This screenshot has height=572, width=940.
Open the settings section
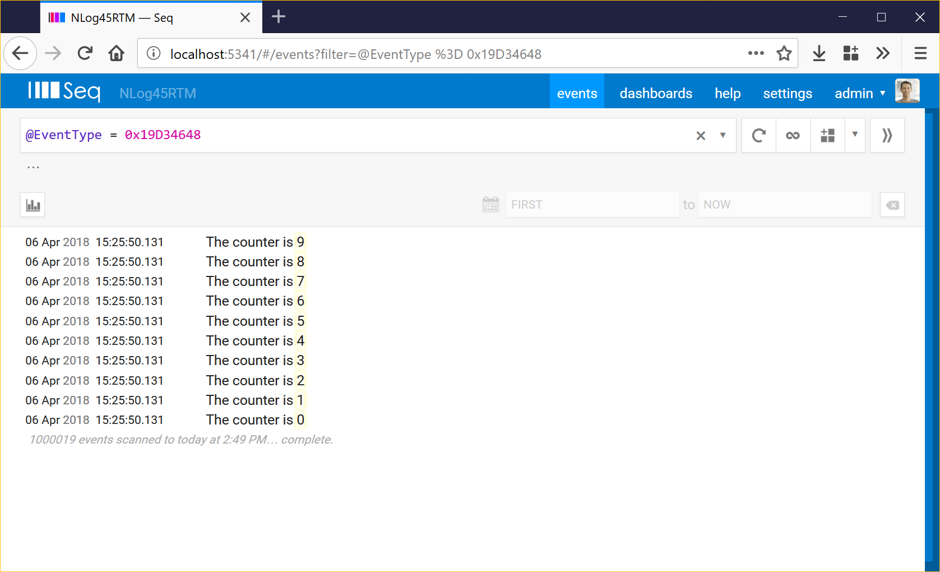click(788, 93)
